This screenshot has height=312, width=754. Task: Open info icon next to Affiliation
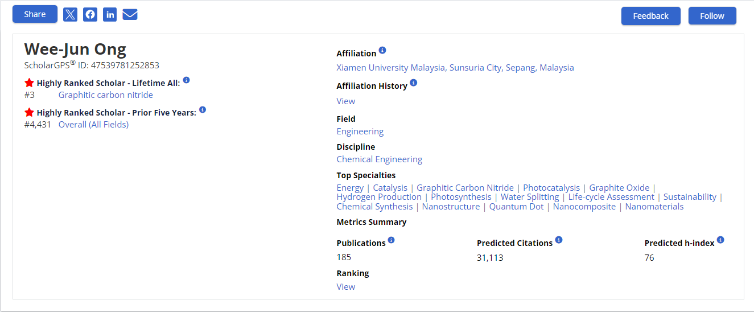click(382, 51)
